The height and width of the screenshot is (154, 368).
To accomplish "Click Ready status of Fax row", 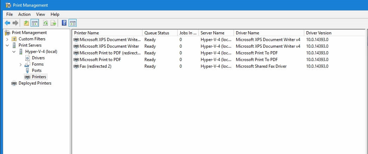I will [x=150, y=66].
